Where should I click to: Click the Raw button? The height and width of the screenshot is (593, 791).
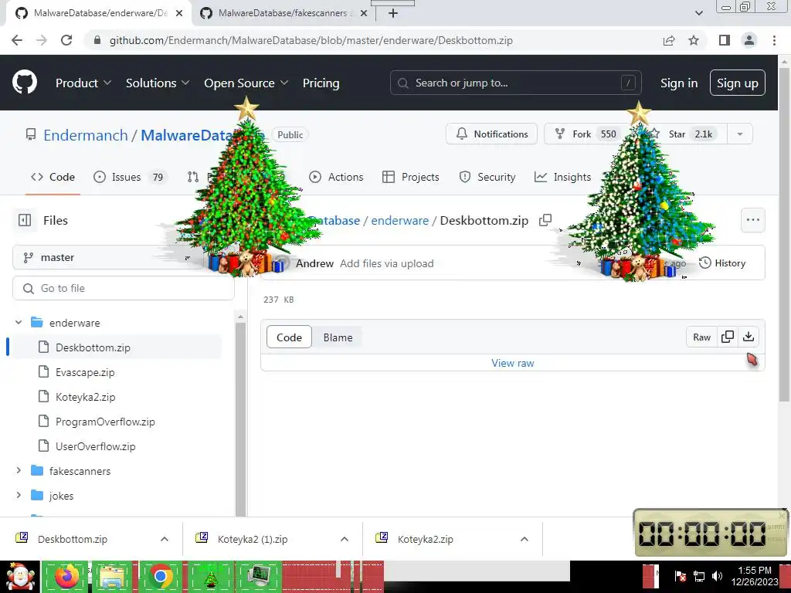(701, 337)
